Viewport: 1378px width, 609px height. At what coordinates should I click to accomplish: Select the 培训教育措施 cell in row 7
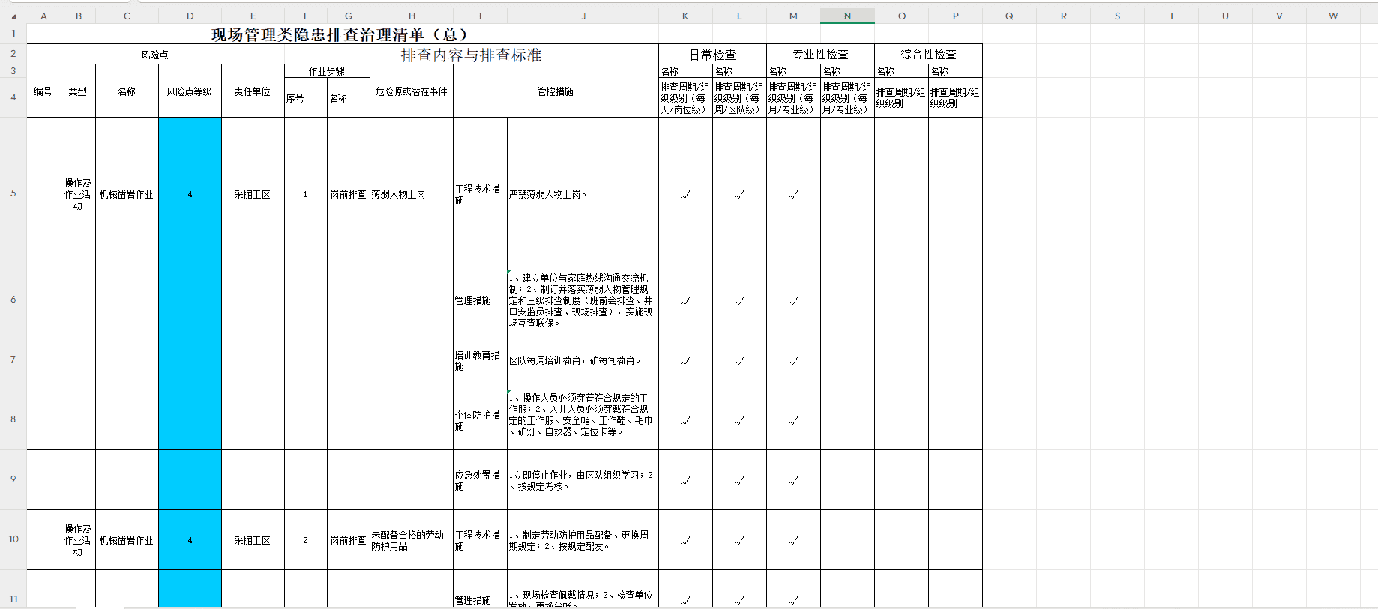(x=480, y=360)
